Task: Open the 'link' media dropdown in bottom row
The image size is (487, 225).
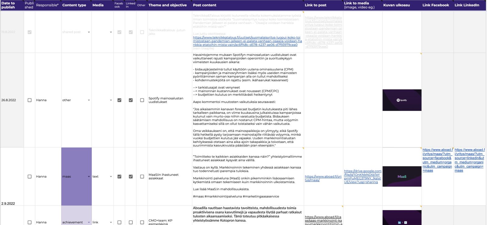Action: (x=111, y=222)
